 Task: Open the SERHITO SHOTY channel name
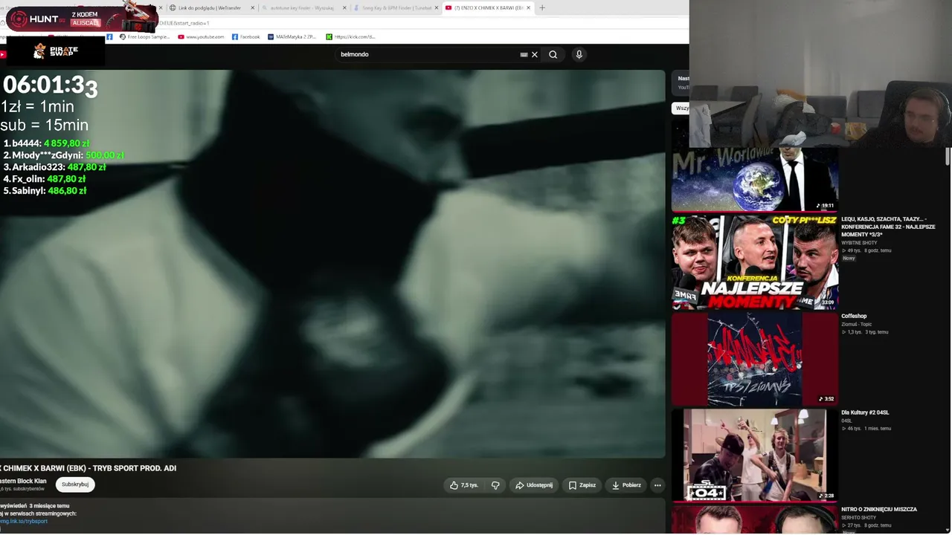859,518
